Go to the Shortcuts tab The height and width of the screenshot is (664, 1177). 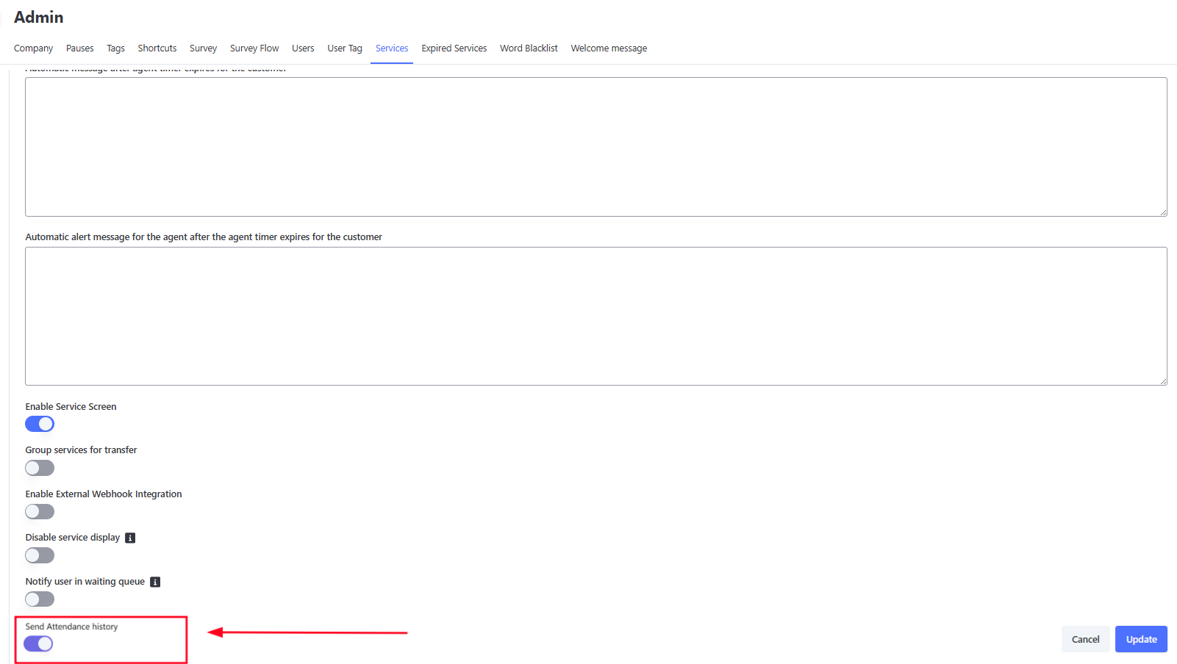point(157,48)
